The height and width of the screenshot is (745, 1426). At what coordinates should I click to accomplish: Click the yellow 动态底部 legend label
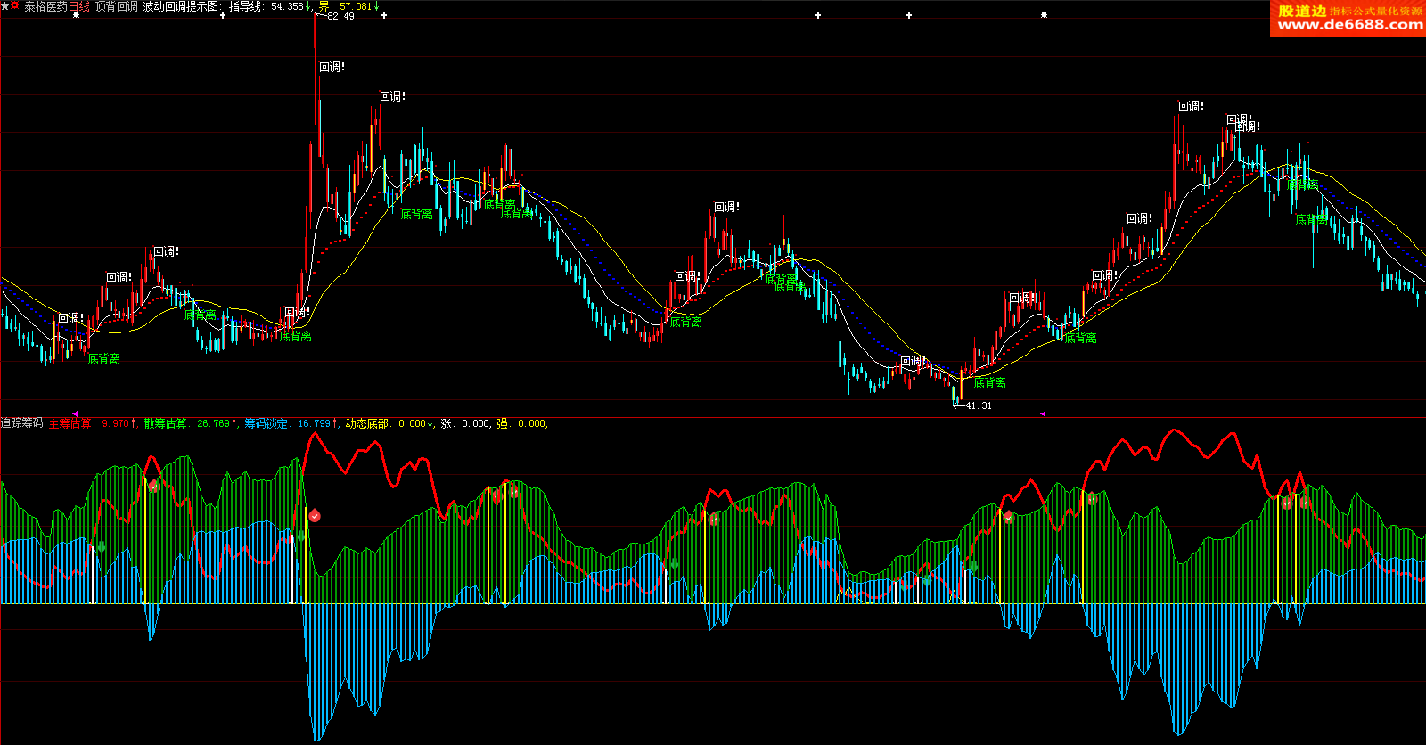pyautogui.click(x=367, y=423)
